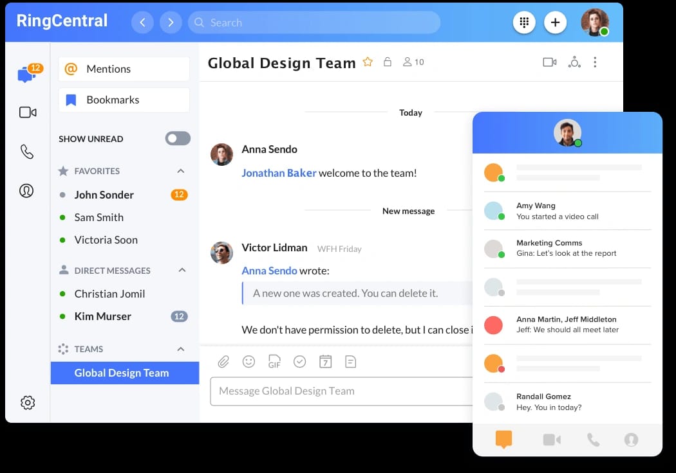
Task: Attach a file with the paperclip icon
Action: pos(223,362)
